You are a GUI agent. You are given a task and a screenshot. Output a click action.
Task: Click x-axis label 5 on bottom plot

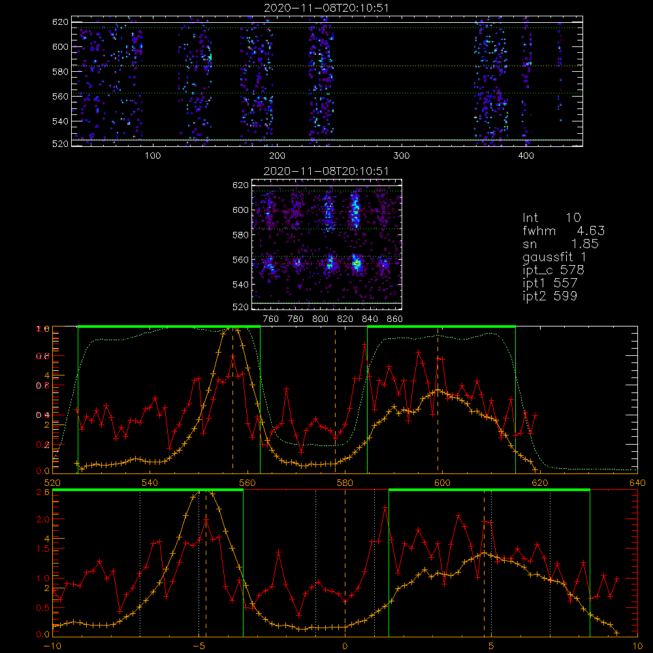pos(491,646)
